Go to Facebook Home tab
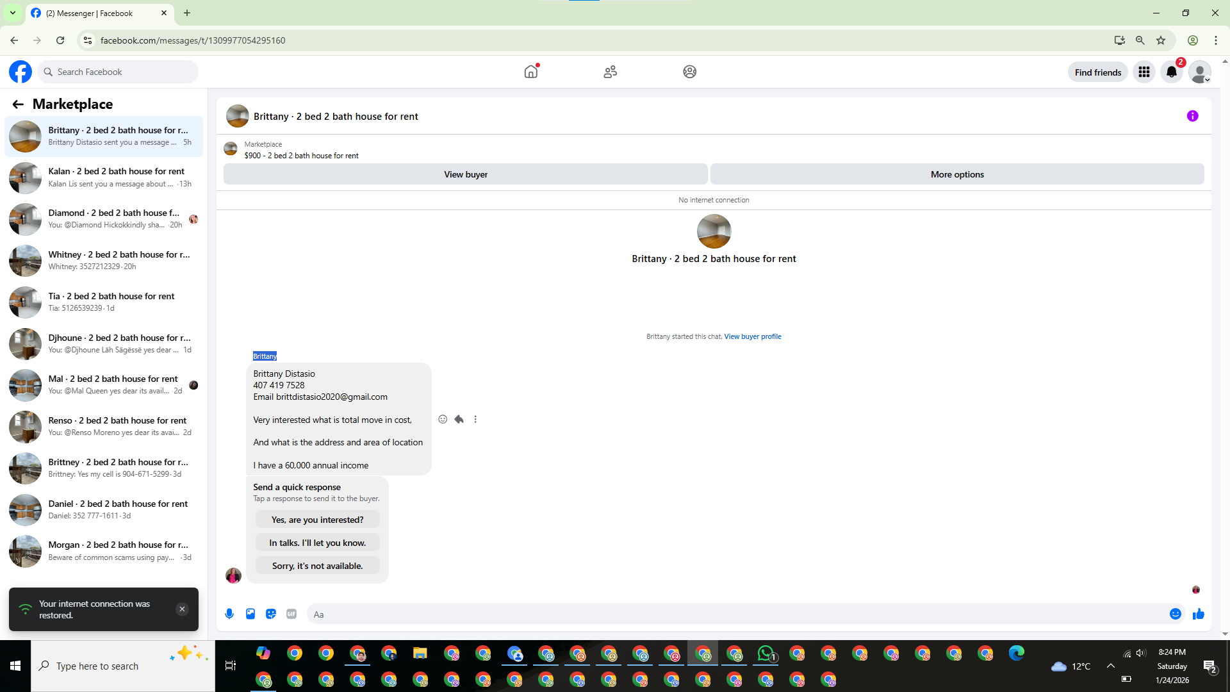 pyautogui.click(x=530, y=72)
